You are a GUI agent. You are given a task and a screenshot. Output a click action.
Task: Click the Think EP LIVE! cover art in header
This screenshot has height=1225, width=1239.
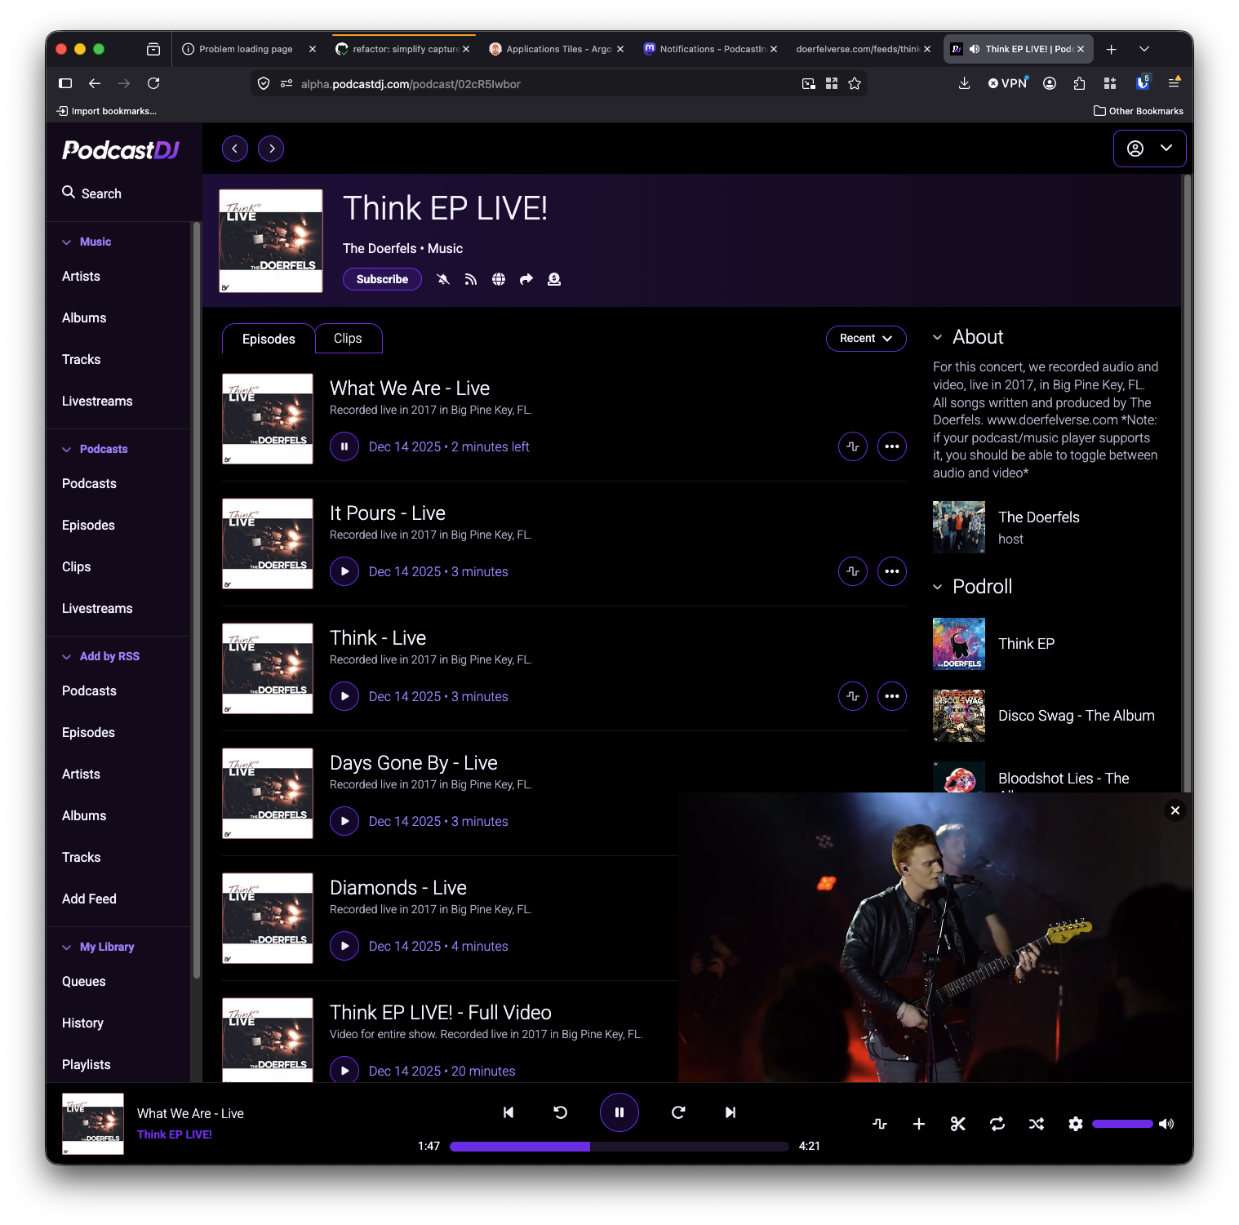coord(271,241)
